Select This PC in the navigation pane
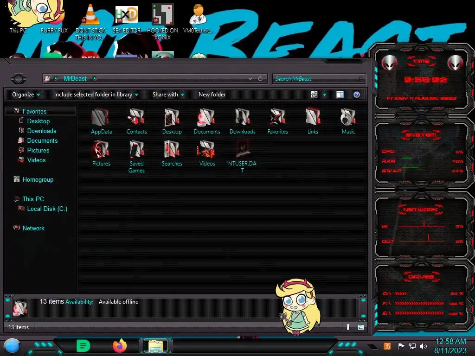Screen dimensions: 475x356 coord(33,199)
